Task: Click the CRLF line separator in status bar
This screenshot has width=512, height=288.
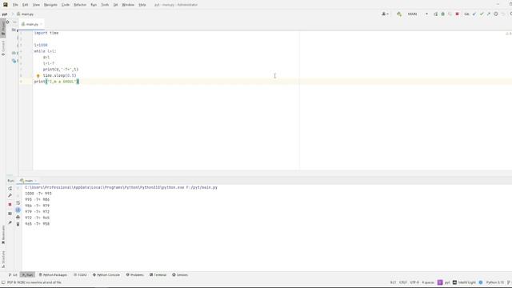Action: pyautogui.click(x=403, y=282)
